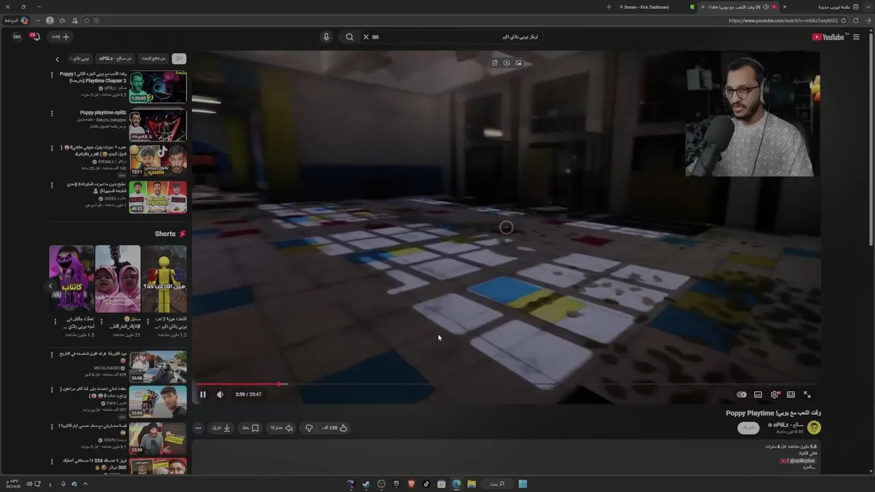
Task: Open browser settings-and-more three dots
Action: [38, 20]
